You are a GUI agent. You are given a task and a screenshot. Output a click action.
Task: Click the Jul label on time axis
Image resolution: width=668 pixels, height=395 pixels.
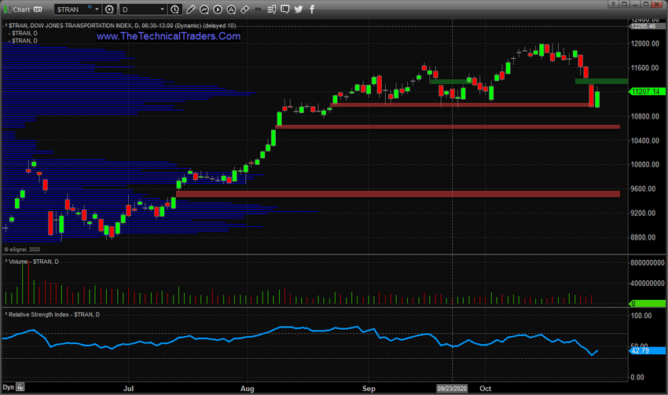128,388
